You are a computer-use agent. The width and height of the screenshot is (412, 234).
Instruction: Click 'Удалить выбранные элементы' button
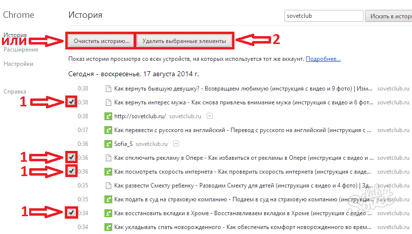click(184, 41)
